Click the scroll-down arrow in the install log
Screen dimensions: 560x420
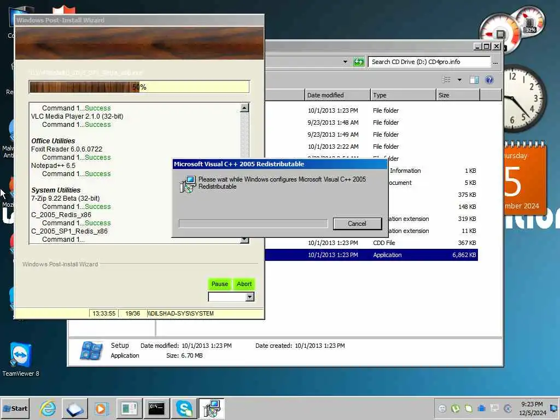(x=244, y=240)
